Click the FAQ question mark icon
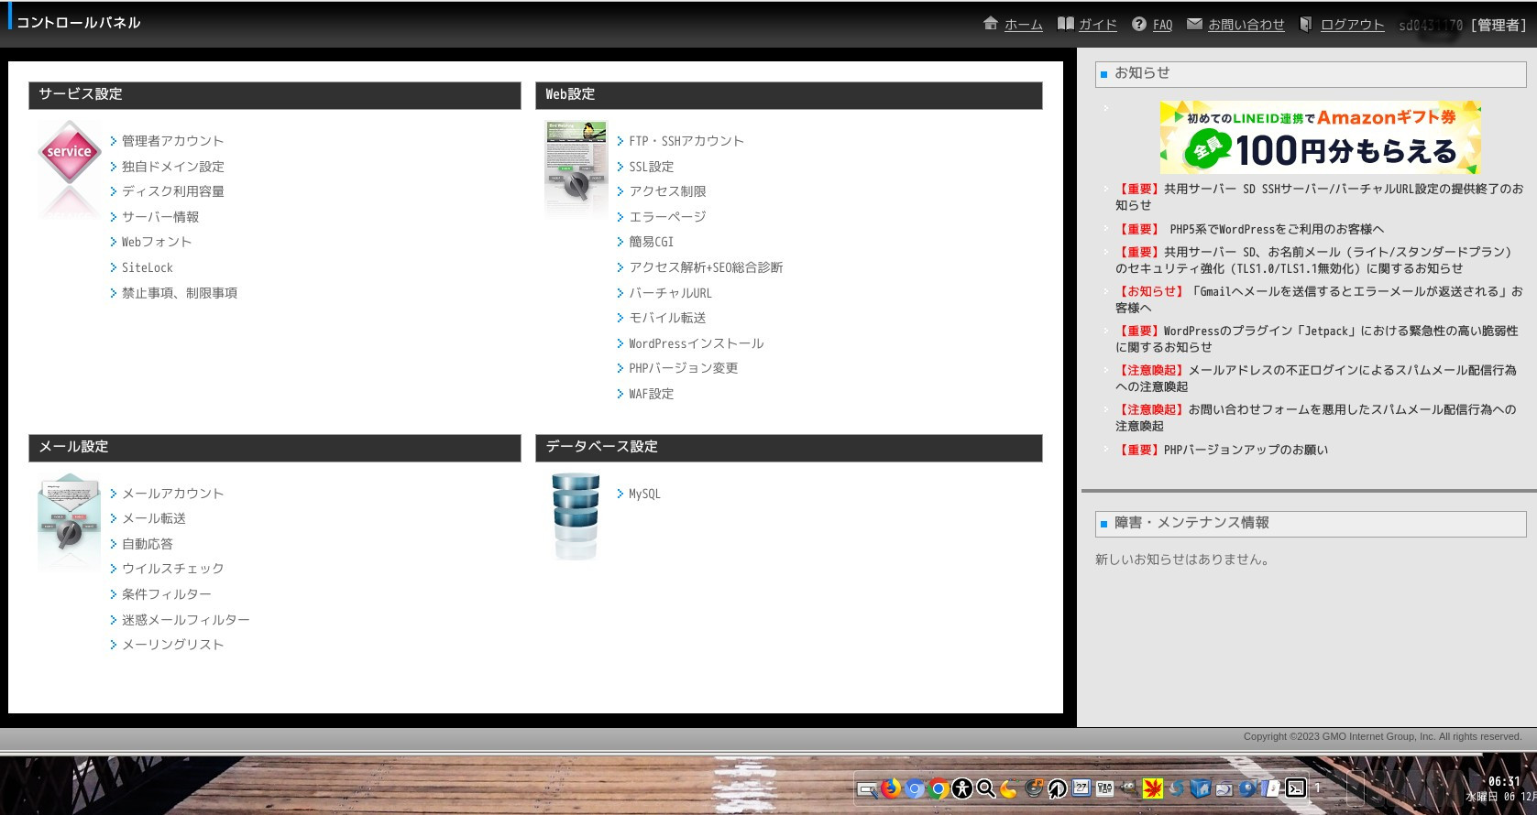Image resolution: width=1537 pixels, height=815 pixels. [1138, 25]
